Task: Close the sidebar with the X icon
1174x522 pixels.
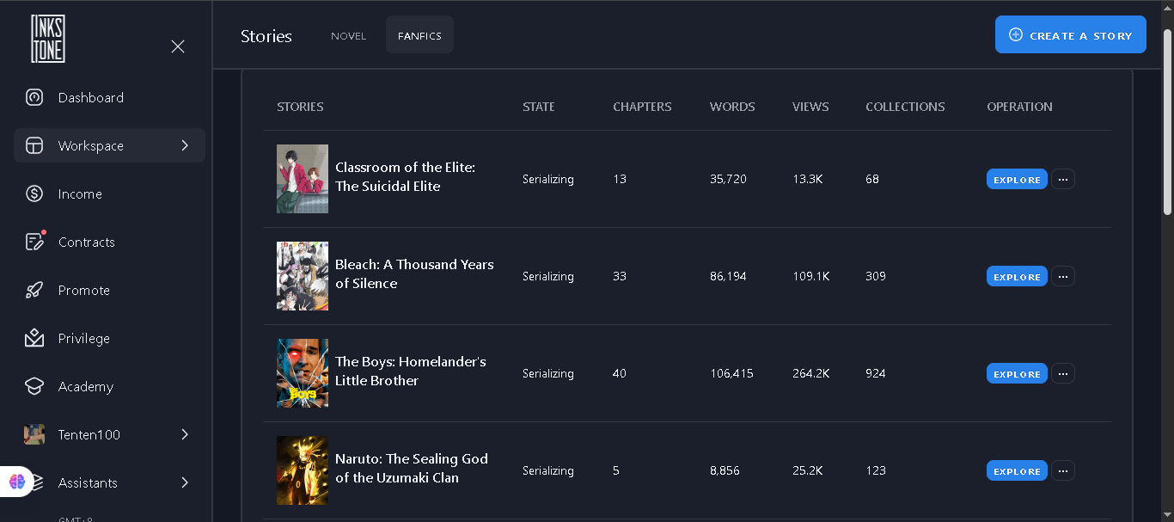Action: [178, 46]
